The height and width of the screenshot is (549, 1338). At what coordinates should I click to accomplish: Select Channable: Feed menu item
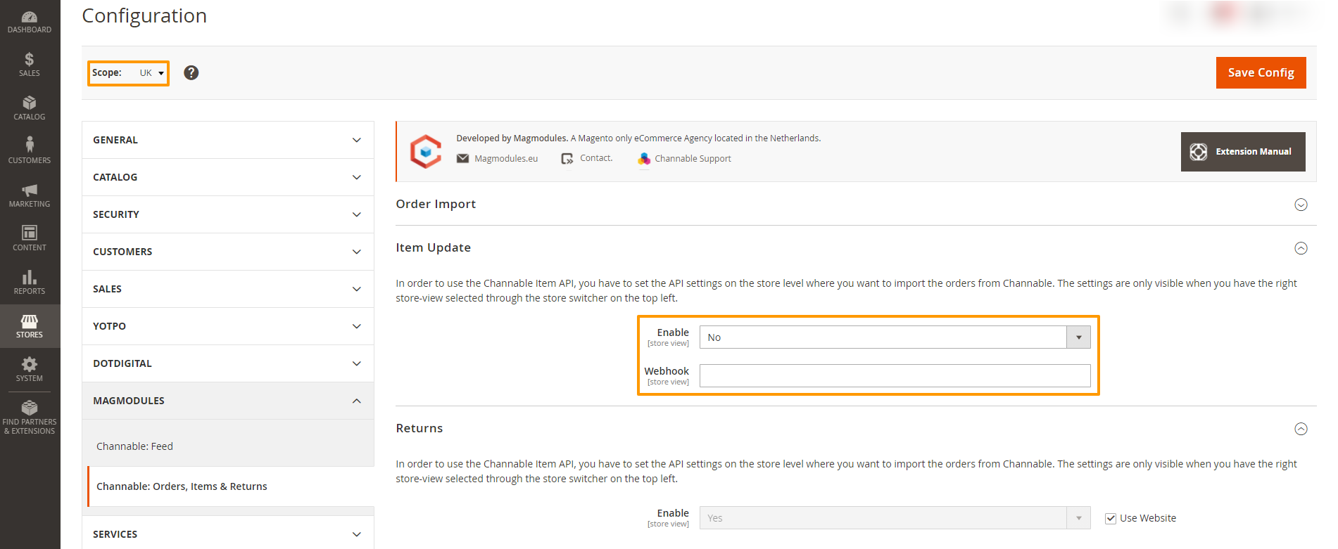[134, 446]
